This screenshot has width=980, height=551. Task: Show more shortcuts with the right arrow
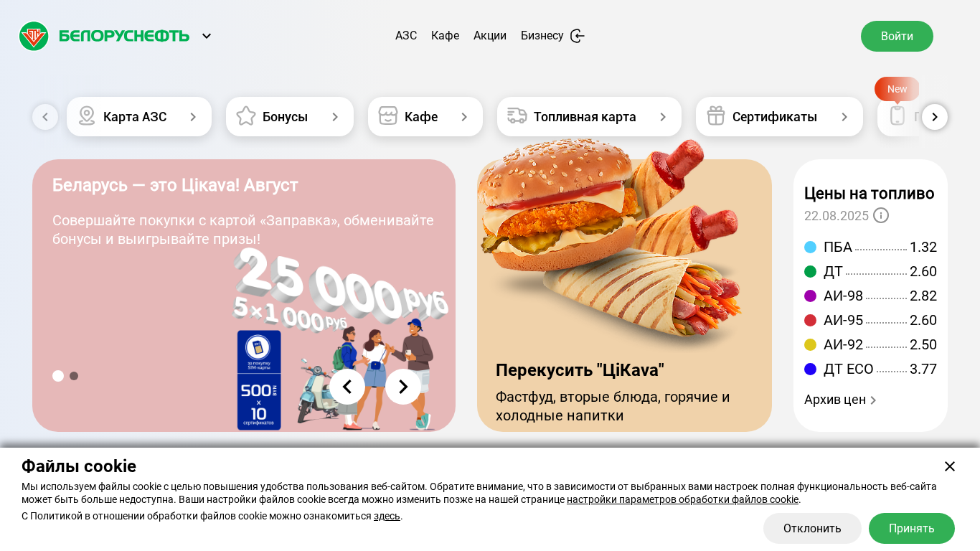pos(935,117)
